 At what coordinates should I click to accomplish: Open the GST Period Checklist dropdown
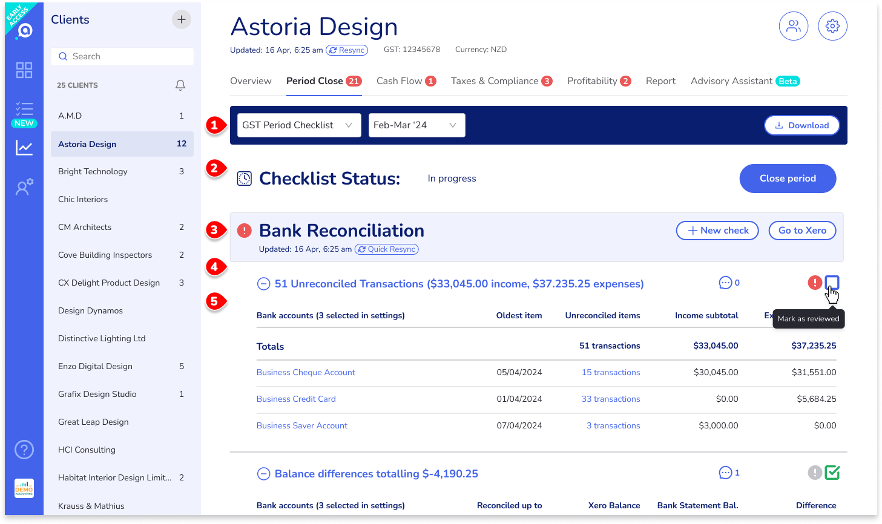pyautogui.click(x=299, y=125)
